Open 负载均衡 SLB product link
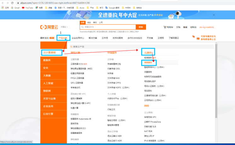The image size is (235, 145). [x=150, y=126]
